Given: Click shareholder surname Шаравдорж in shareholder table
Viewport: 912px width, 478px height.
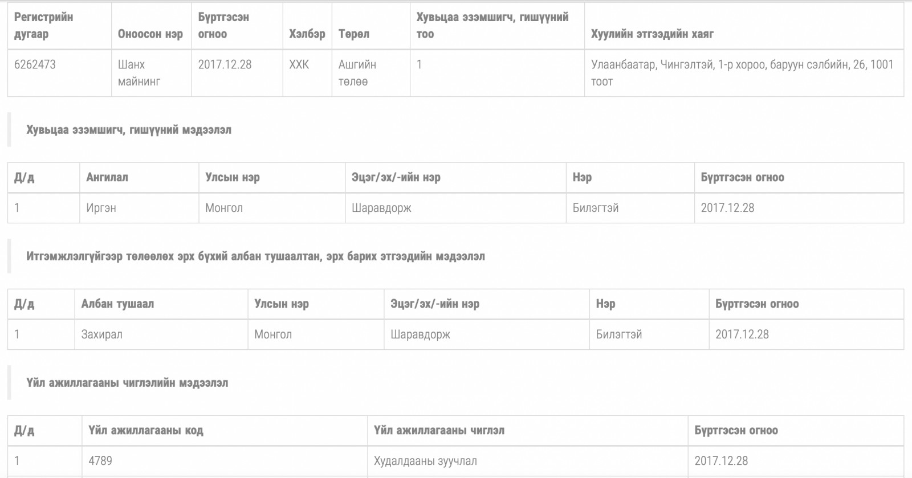Looking at the screenshot, I should (x=381, y=208).
